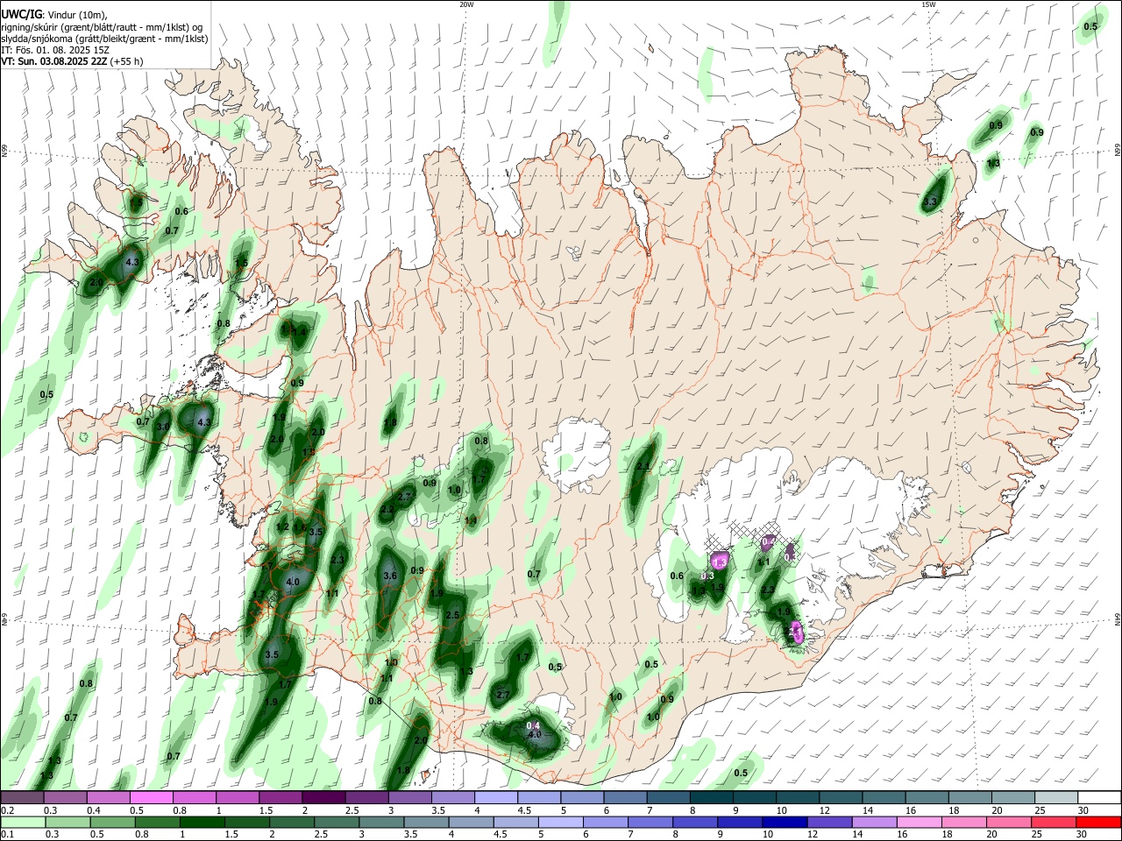Pick the 4 lavender swatch in the snow legend row
The width and height of the screenshot is (1122, 841).
point(495,798)
